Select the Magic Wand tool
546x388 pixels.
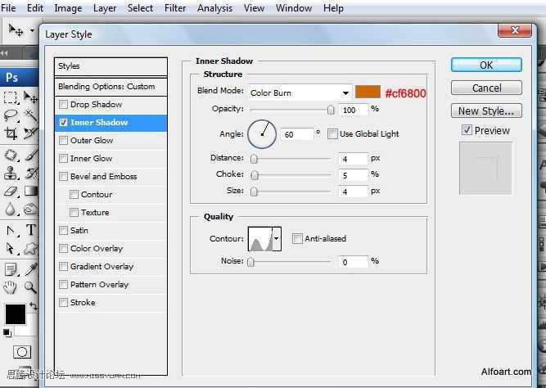[30, 115]
